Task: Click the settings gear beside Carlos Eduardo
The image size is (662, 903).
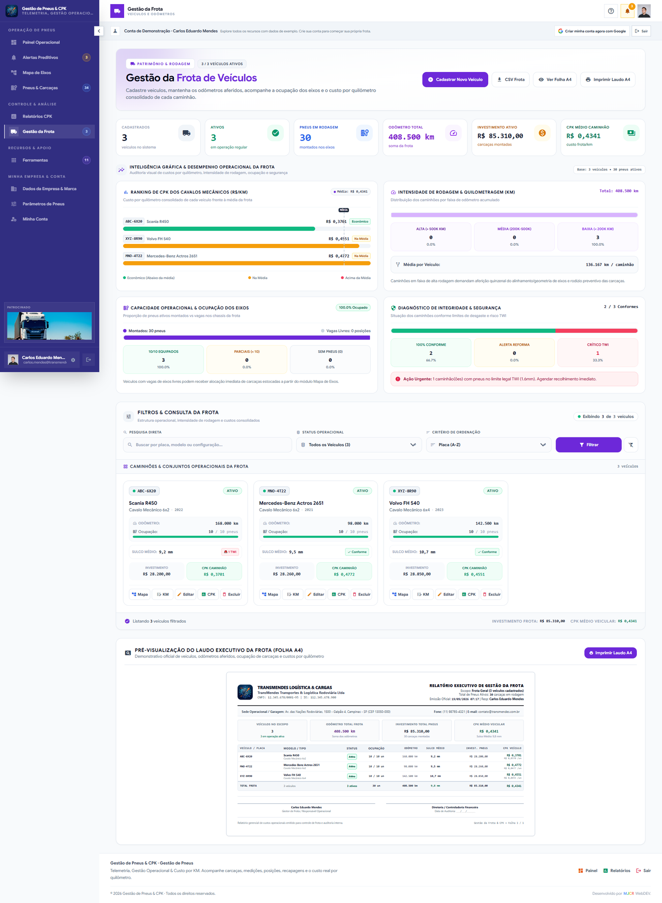Action: (73, 360)
